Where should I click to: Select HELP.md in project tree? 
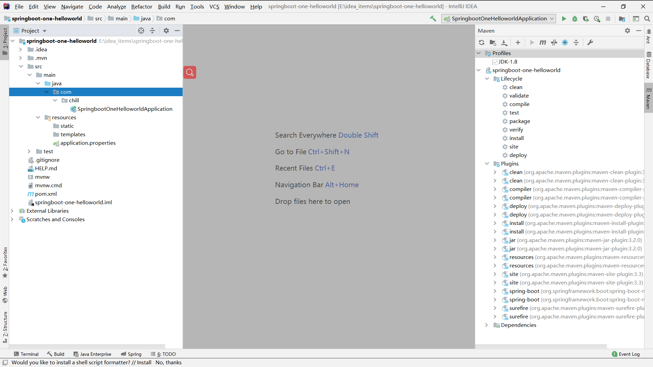(x=46, y=168)
